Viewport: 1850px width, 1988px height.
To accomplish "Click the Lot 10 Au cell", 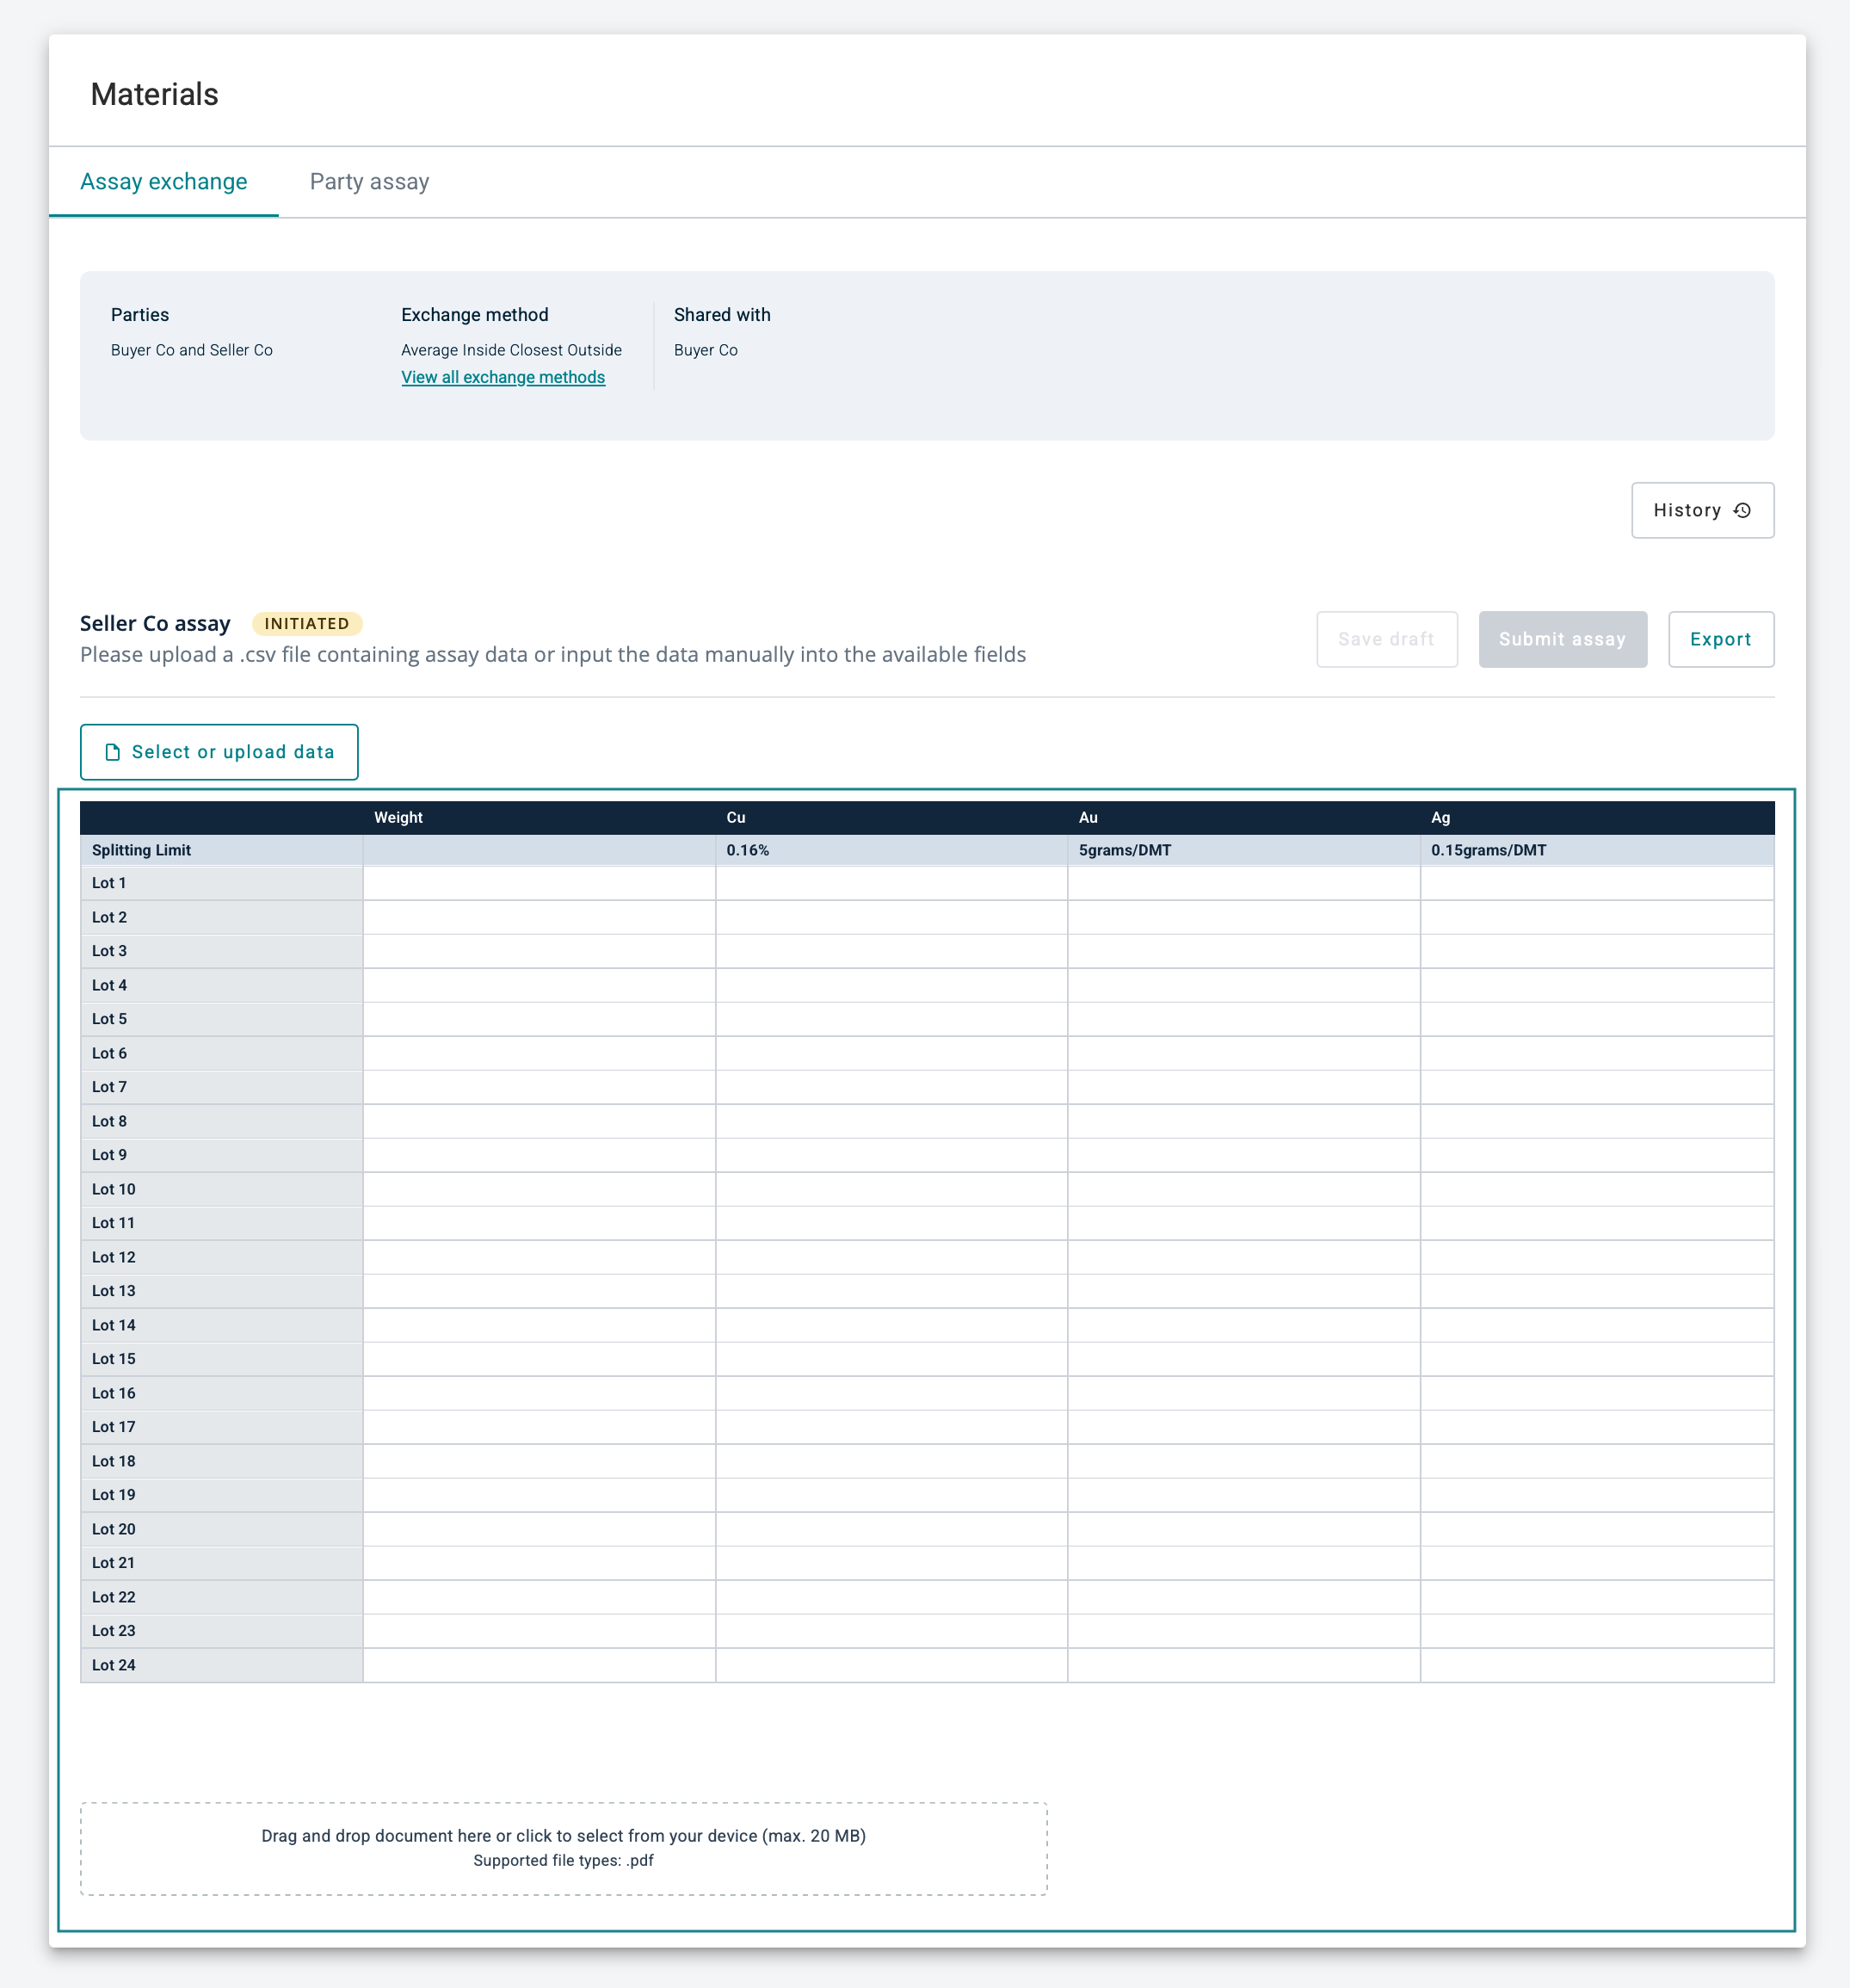I will pyautogui.click(x=1243, y=1189).
